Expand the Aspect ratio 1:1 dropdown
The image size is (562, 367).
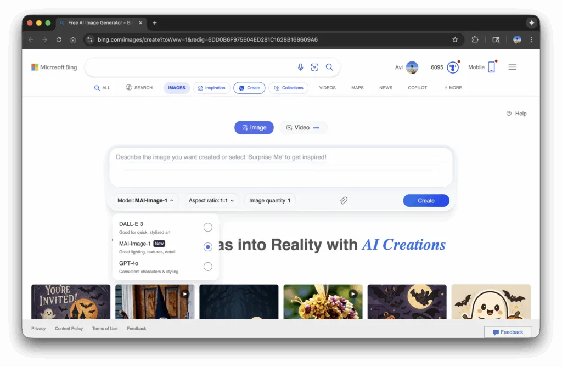211,200
